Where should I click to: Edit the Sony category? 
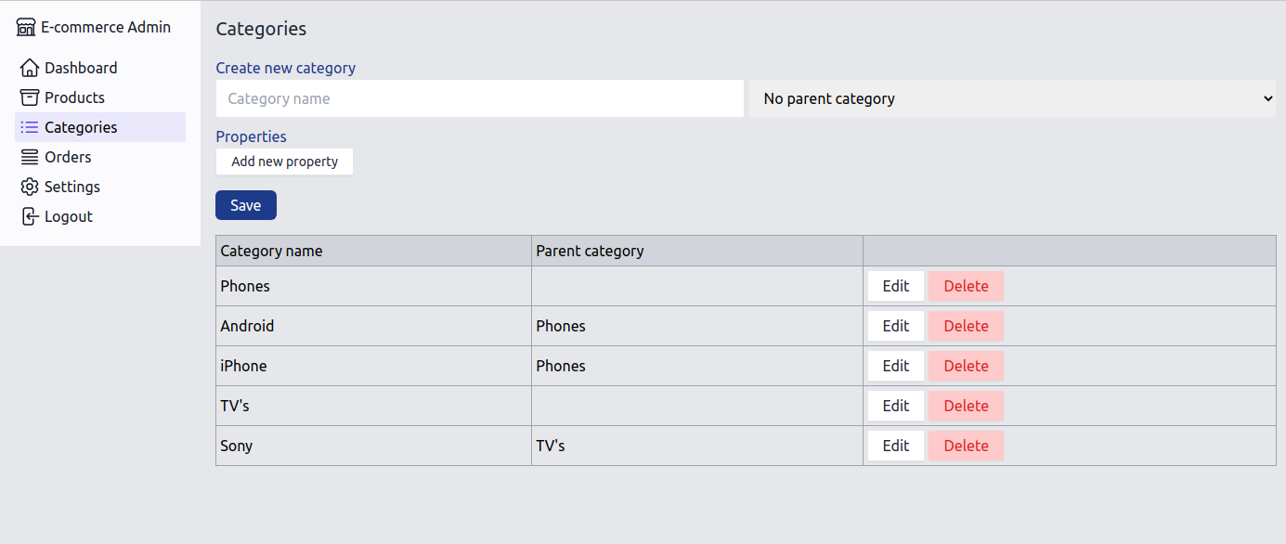coord(895,446)
